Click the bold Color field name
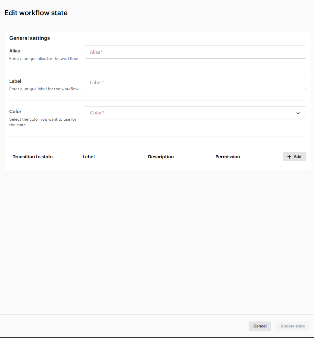 click(15, 111)
